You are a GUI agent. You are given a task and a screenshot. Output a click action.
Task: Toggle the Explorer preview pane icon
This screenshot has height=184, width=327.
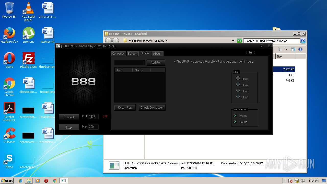pyautogui.click(x=293, y=49)
